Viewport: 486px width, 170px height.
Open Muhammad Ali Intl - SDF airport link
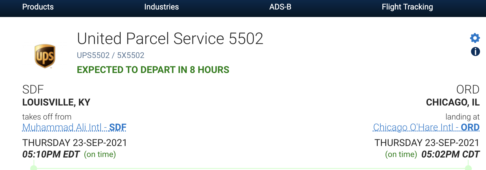tap(74, 127)
